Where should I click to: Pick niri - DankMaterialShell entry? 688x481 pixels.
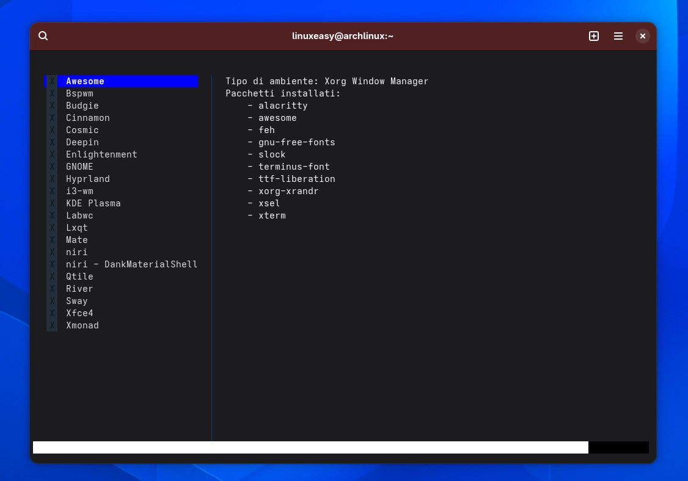pos(131,264)
